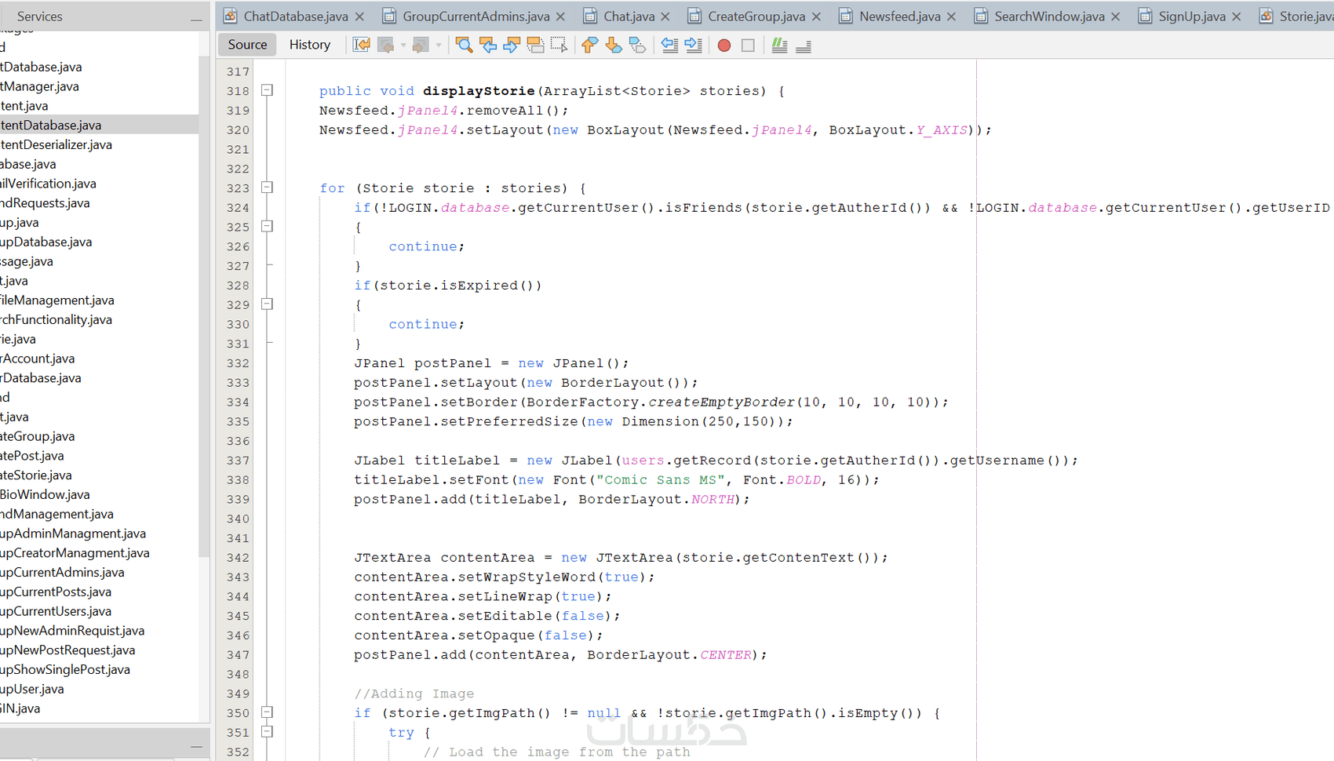Close the Newsfeed.java tab
The width and height of the screenshot is (1334, 761).
951,16
